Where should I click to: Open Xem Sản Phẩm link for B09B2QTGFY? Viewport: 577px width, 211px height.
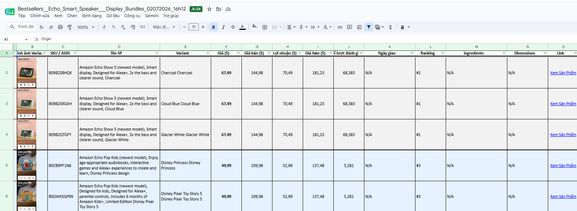pyautogui.click(x=563, y=135)
